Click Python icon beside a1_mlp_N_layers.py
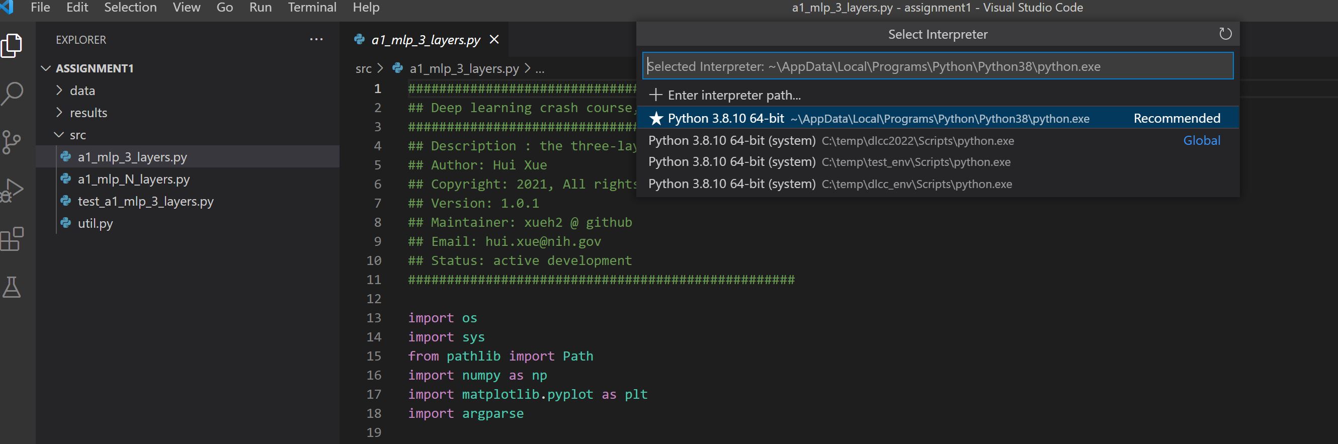The image size is (1338, 444). (x=65, y=179)
